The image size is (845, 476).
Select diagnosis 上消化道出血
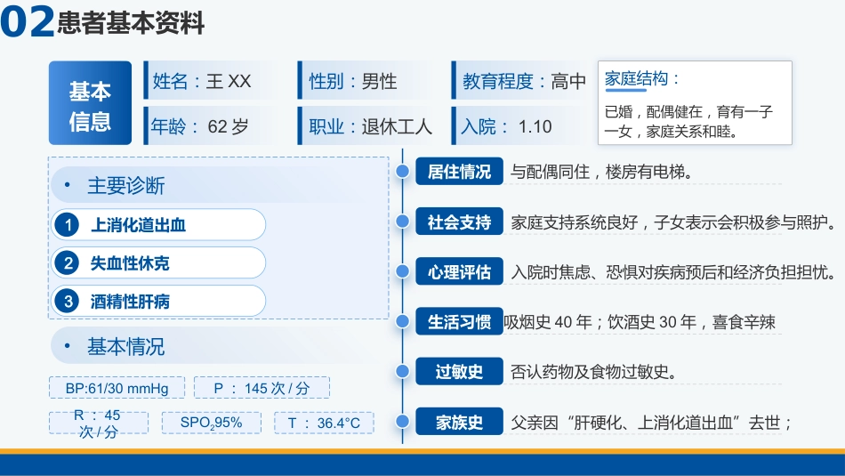coord(158,225)
